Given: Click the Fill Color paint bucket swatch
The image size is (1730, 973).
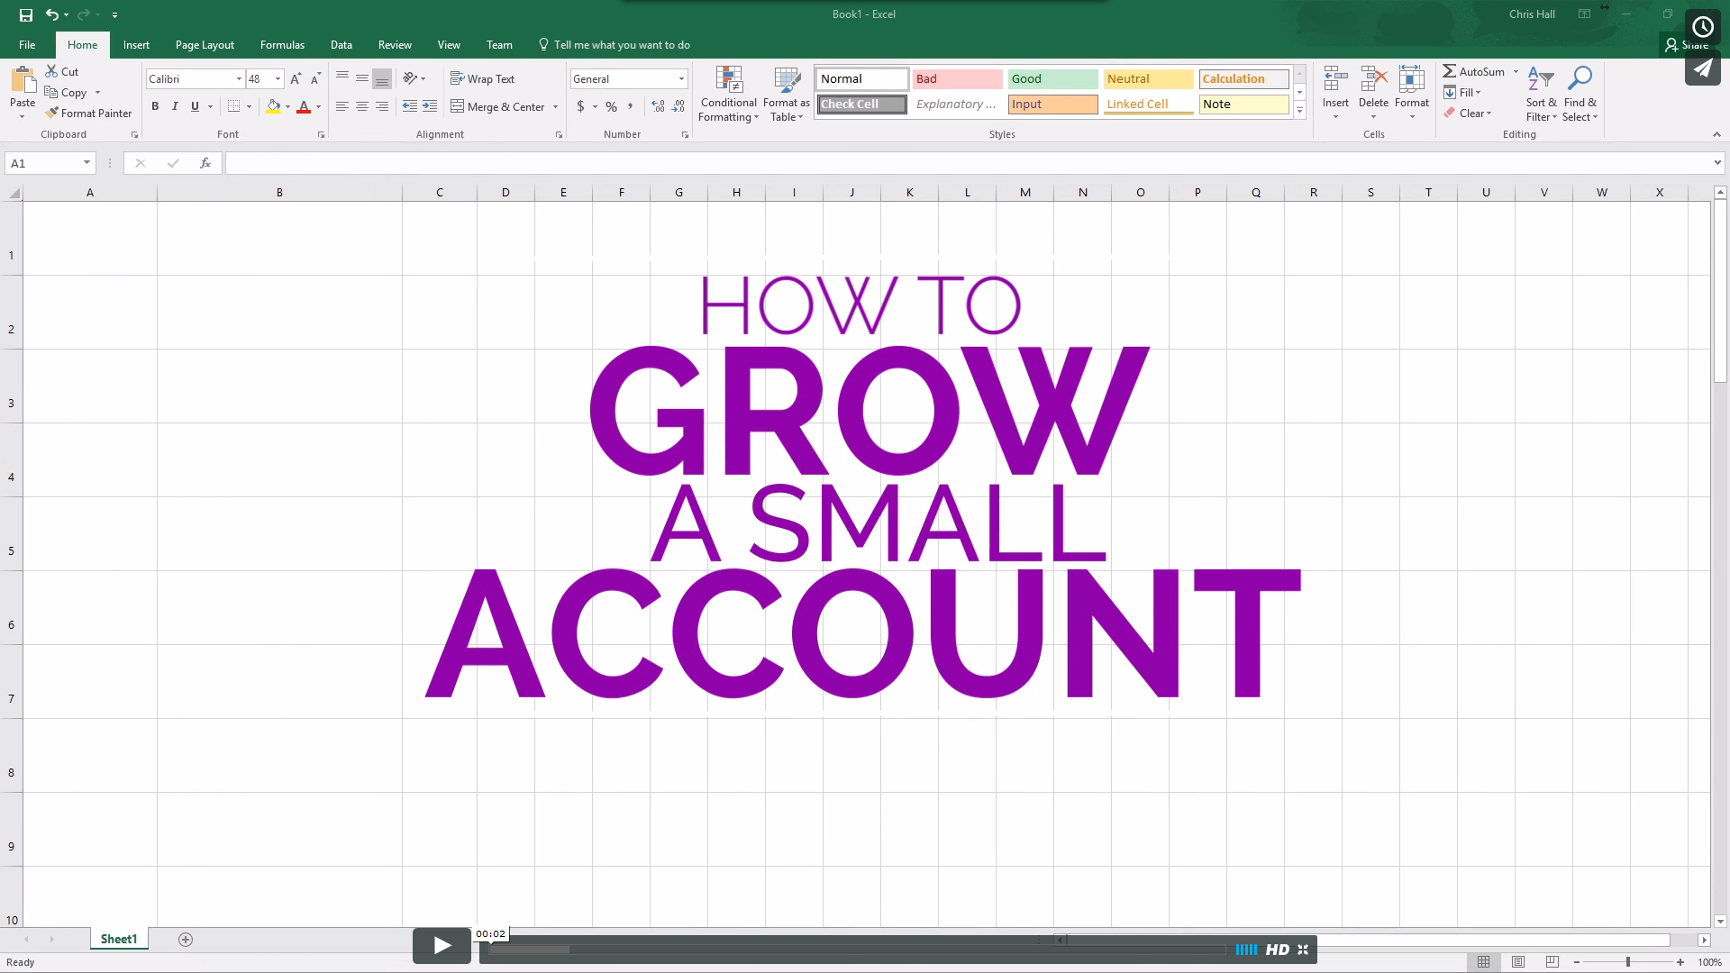Looking at the screenshot, I should click(273, 106).
